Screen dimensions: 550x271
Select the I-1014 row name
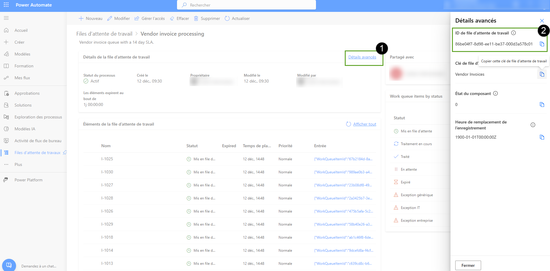pyautogui.click(x=107, y=250)
